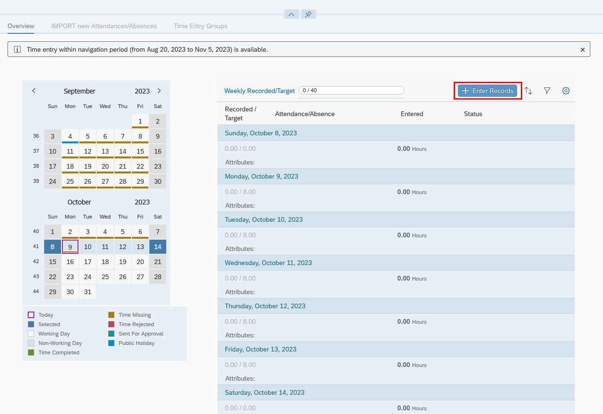The width and height of the screenshot is (603, 414).
Task: Select the Overview tab
Action: (21, 26)
